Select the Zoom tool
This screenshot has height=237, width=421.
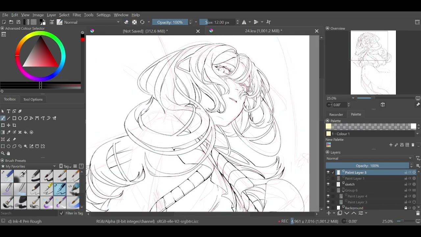click(3, 153)
